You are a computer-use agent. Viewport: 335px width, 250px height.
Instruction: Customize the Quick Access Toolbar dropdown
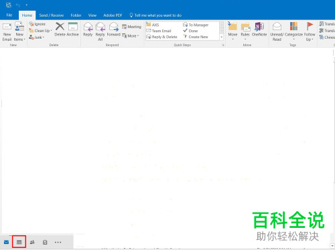pyautogui.click(x=26, y=5)
